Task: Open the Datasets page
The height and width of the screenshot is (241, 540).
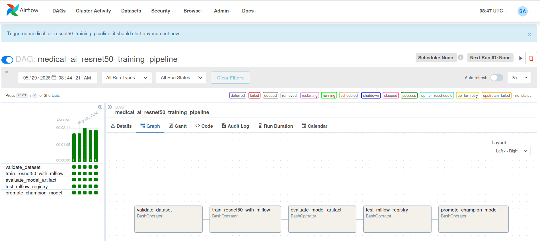Action: (131, 11)
